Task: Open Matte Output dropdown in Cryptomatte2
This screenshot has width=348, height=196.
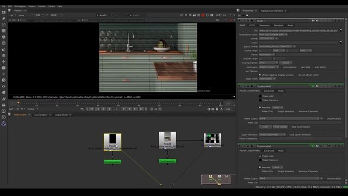Action: pos(289,119)
